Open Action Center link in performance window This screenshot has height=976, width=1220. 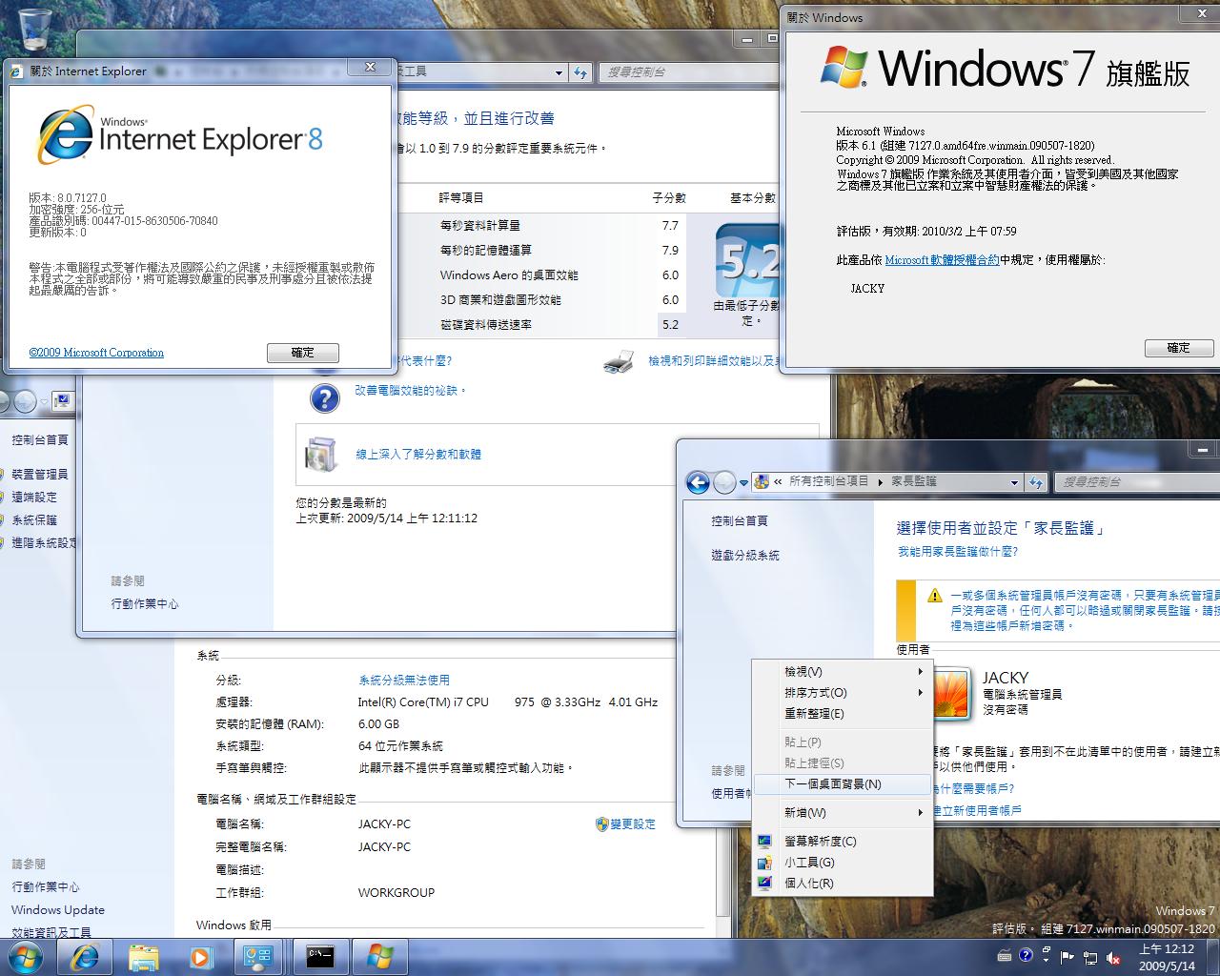(145, 604)
